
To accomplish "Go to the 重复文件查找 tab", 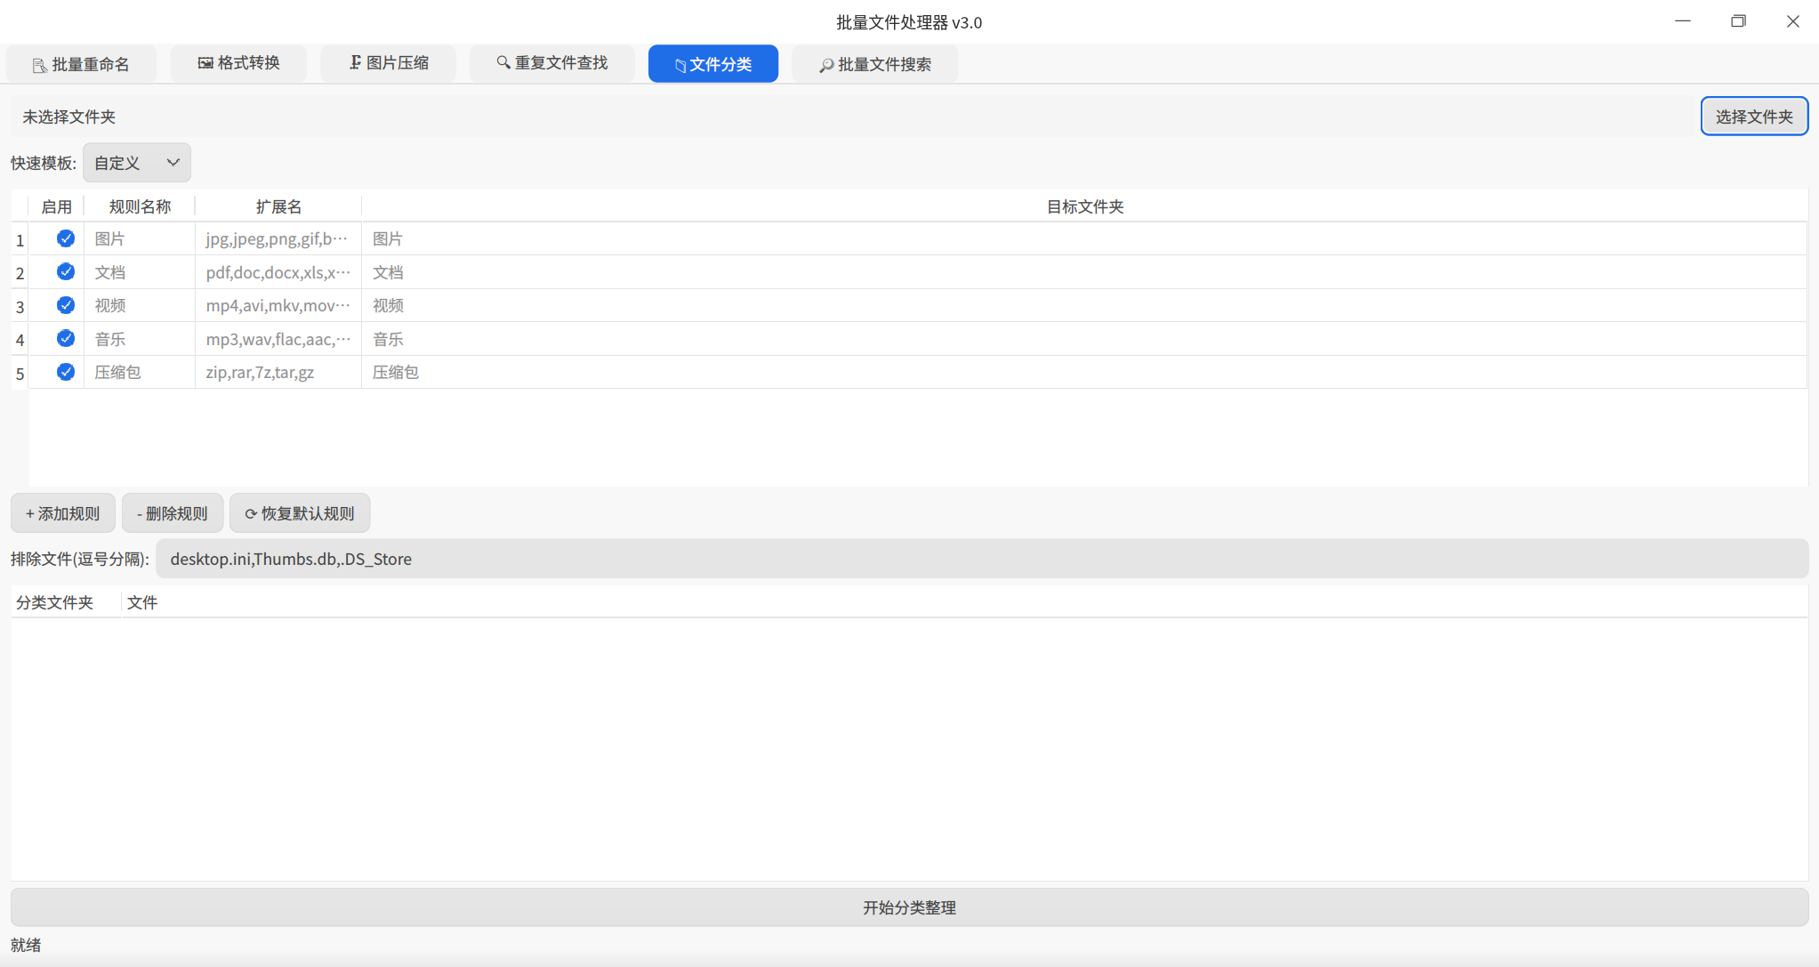I will (x=552, y=63).
